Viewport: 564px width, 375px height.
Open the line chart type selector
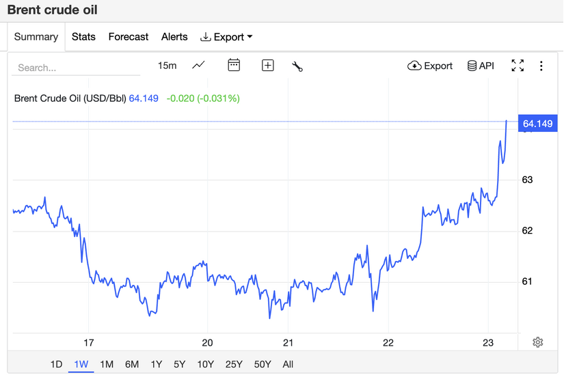tap(198, 66)
